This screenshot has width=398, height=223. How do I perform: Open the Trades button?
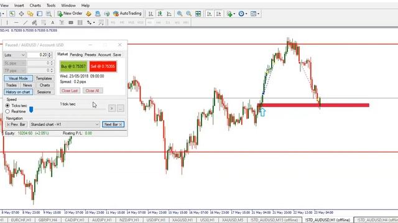[x=11, y=85]
